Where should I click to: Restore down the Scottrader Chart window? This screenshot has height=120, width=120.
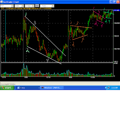[x=115, y=2]
